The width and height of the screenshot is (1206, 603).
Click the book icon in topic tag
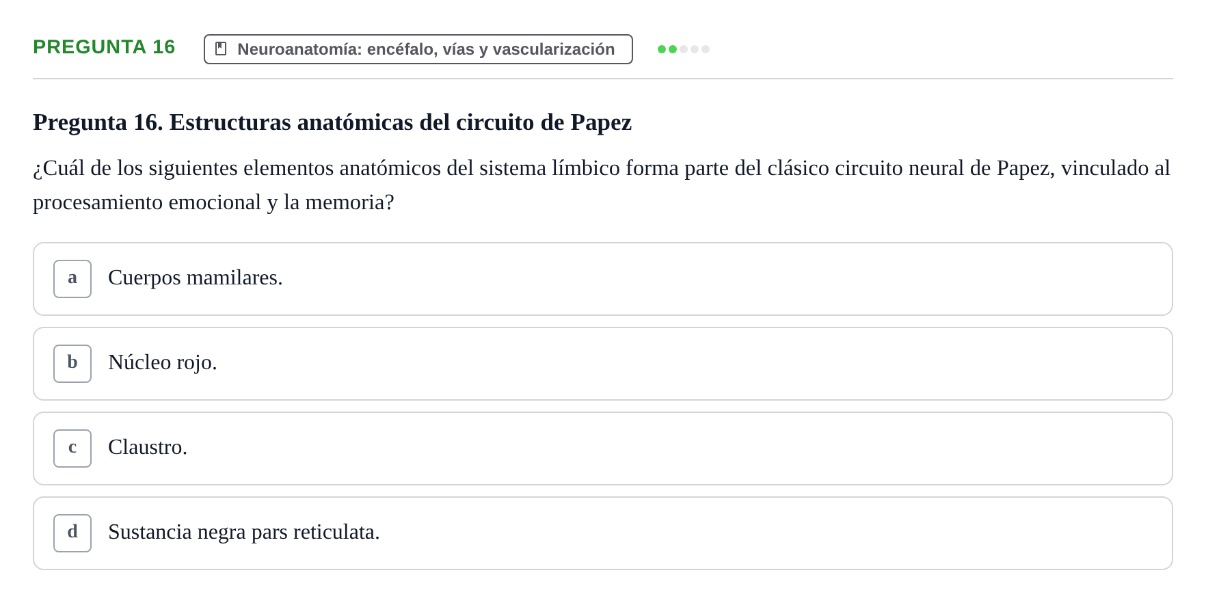pyautogui.click(x=221, y=49)
